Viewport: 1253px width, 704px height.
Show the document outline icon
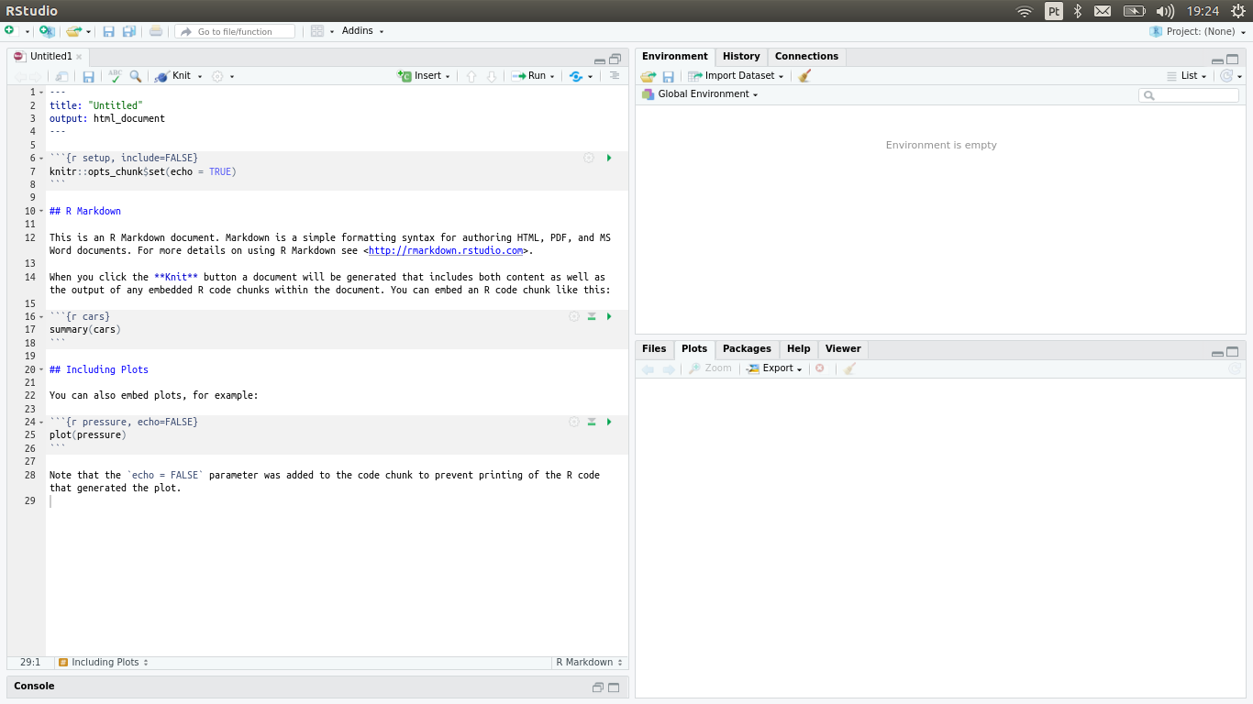(x=615, y=76)
